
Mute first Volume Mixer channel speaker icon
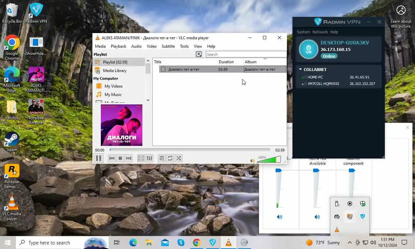coord(279,217)
